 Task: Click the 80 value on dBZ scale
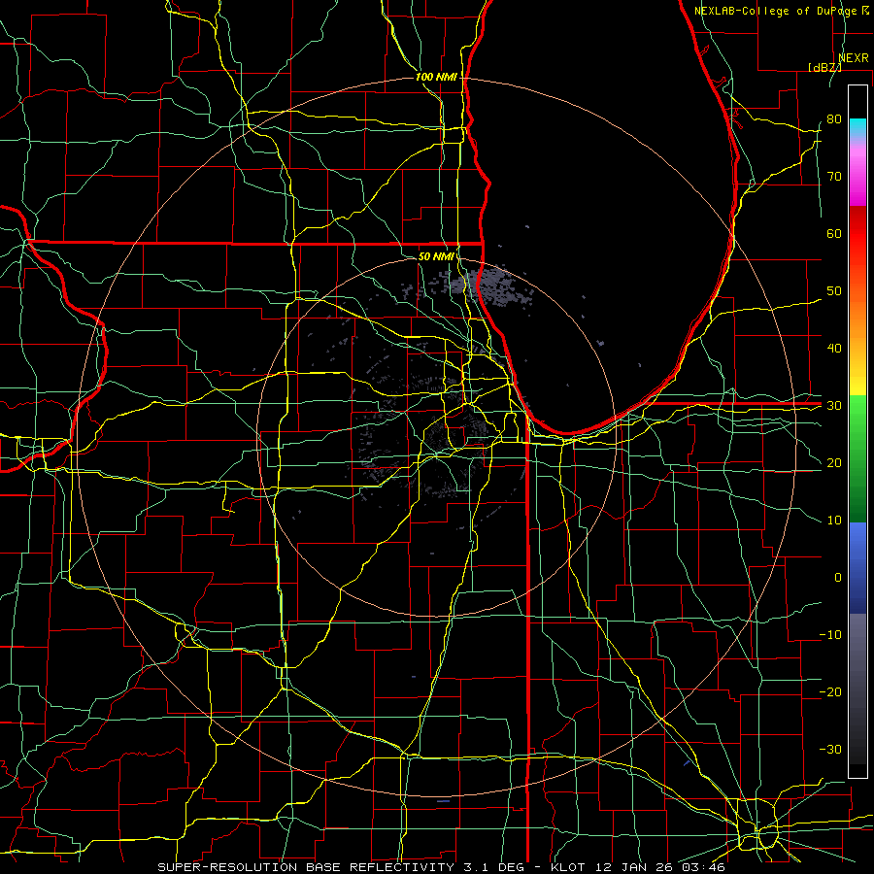[x=834, y=118]
